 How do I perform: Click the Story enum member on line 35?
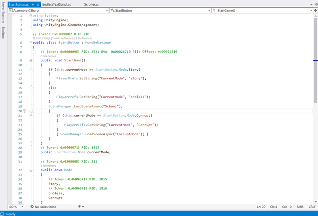(53, 184)
